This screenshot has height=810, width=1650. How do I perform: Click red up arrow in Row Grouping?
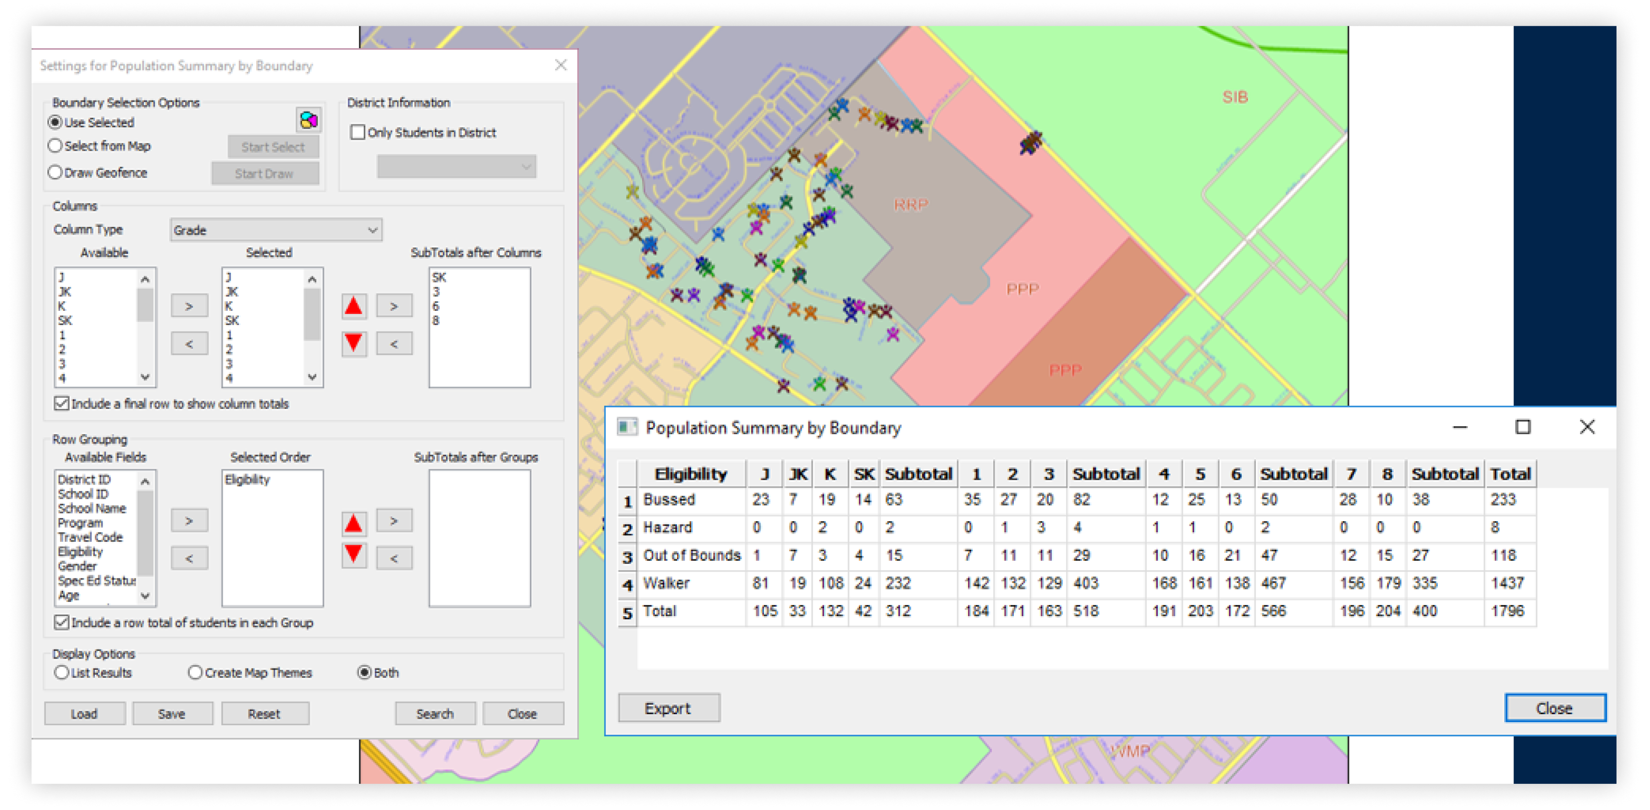353,523
